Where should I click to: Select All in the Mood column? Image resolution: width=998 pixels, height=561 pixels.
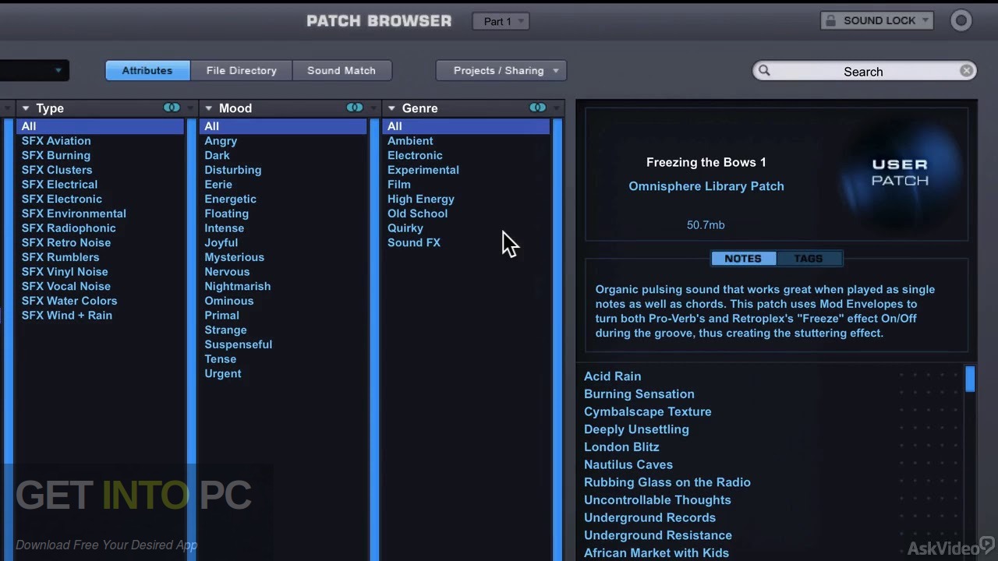tap(283, 126)
